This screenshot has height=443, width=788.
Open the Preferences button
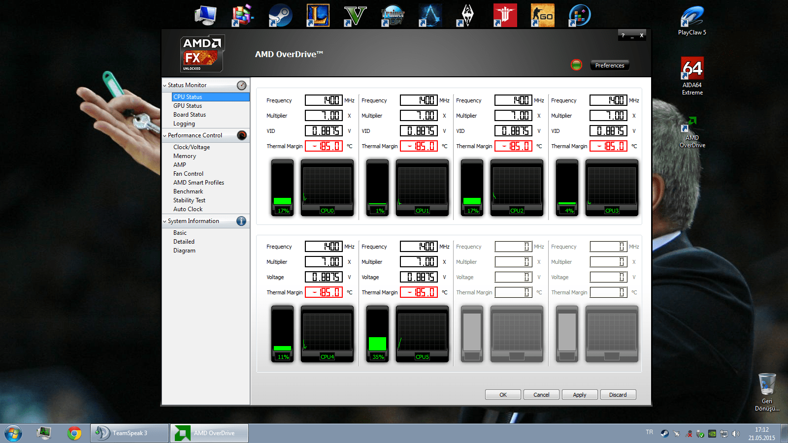[x=610, y=65]
